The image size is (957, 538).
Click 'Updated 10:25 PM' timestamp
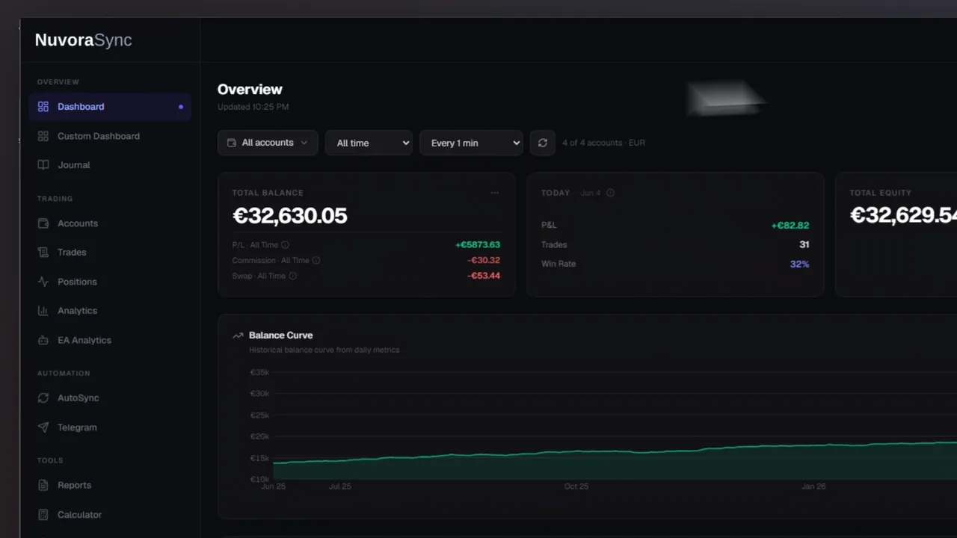point(253,107)
